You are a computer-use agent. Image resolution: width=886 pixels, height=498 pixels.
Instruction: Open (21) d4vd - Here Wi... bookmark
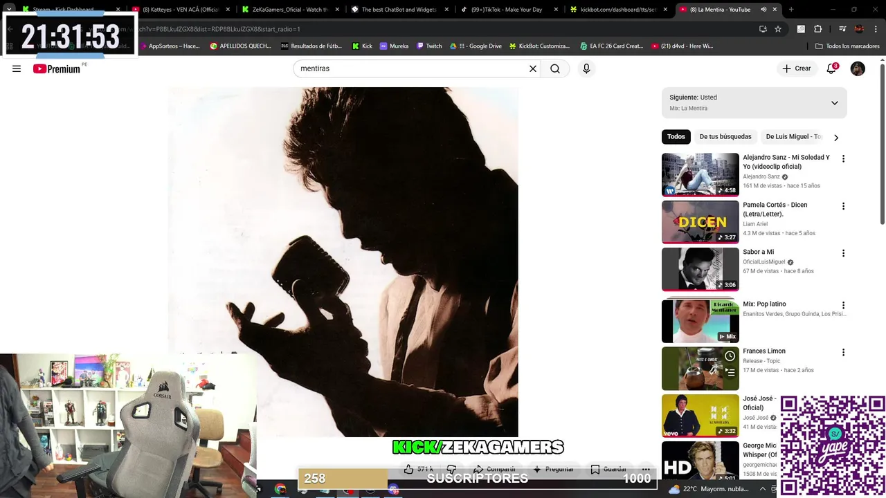682,46
